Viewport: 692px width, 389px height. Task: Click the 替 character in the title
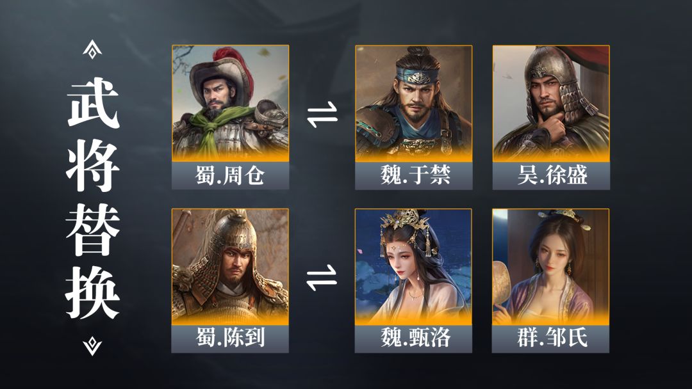[x=93, y=229]
